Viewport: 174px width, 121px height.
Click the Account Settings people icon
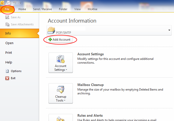61,59
